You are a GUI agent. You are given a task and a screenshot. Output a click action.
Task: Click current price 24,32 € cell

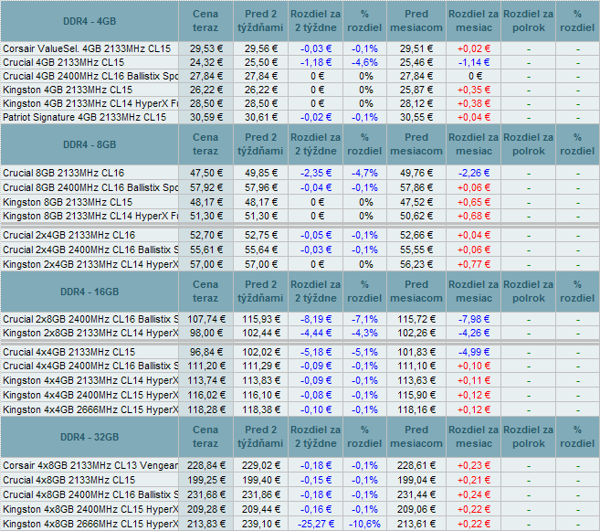pos(206,62)
